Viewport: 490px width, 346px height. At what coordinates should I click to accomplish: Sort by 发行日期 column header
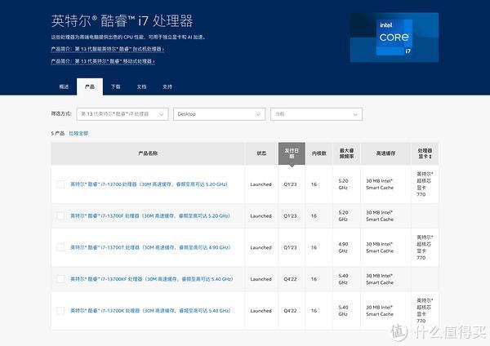tap(292, 153)
